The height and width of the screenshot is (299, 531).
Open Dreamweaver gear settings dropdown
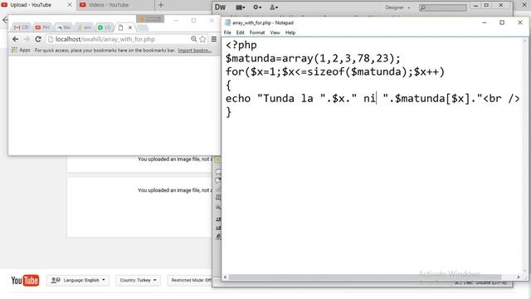[x=257, y=7]
